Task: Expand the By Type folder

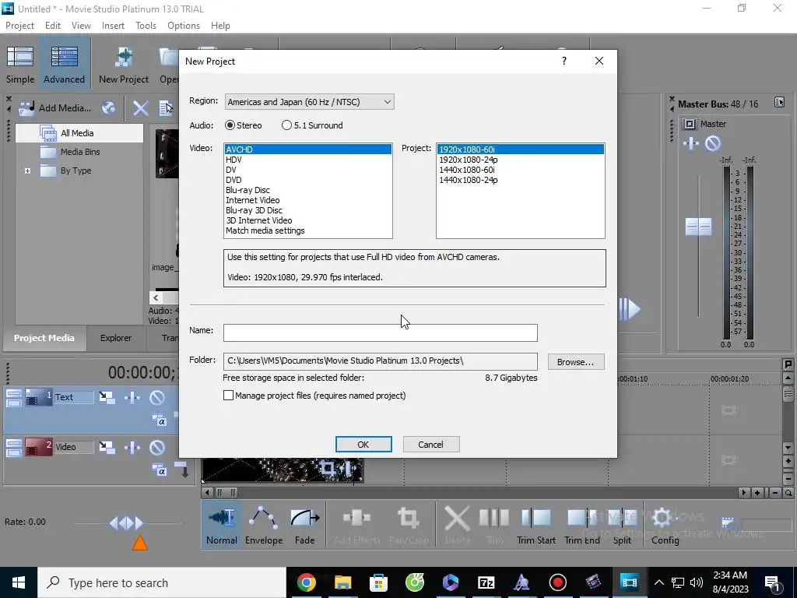Action: click(x=27, y=171)
